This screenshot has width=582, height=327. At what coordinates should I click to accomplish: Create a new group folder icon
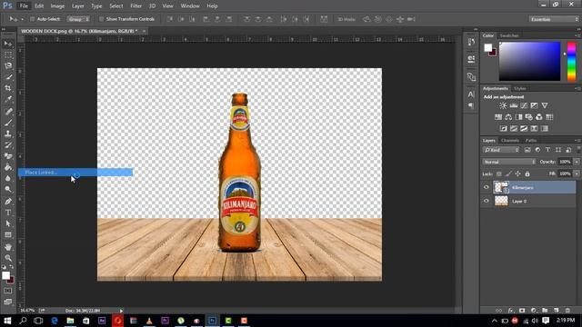(x=545, y=311)
